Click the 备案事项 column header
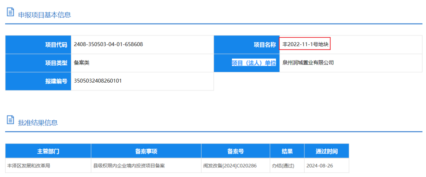426x177 pixels. [146, 151]
